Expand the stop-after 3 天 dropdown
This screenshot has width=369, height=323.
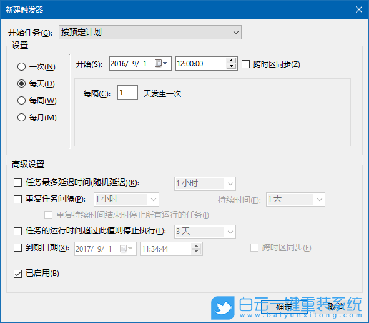coord(205,232)
